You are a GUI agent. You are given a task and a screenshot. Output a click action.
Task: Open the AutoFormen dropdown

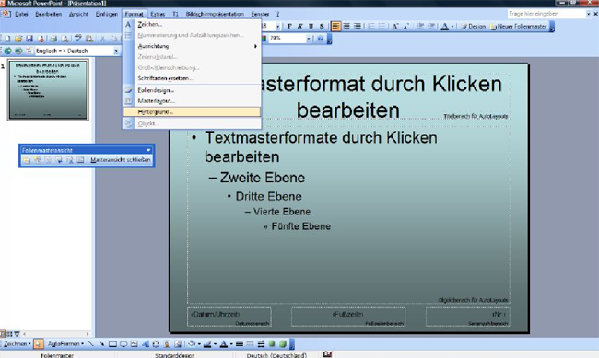65,344
